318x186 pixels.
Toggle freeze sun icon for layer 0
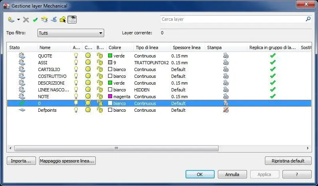88,103
